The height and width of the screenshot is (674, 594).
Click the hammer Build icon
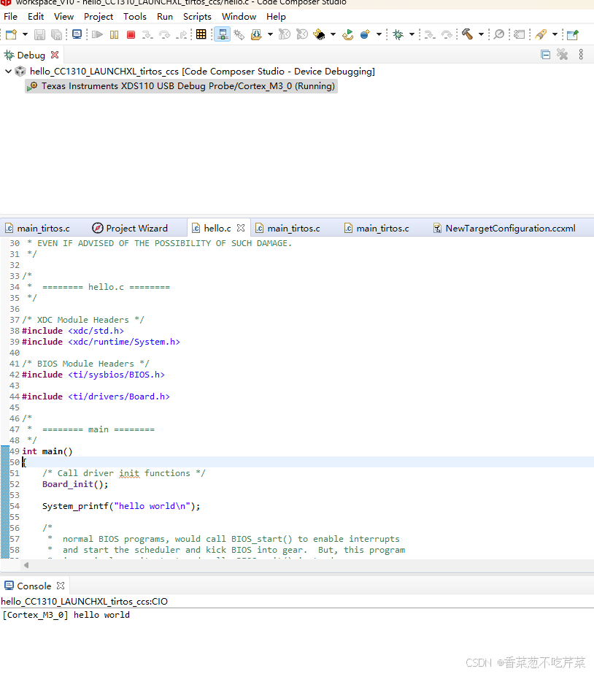(x=467, y=34)
